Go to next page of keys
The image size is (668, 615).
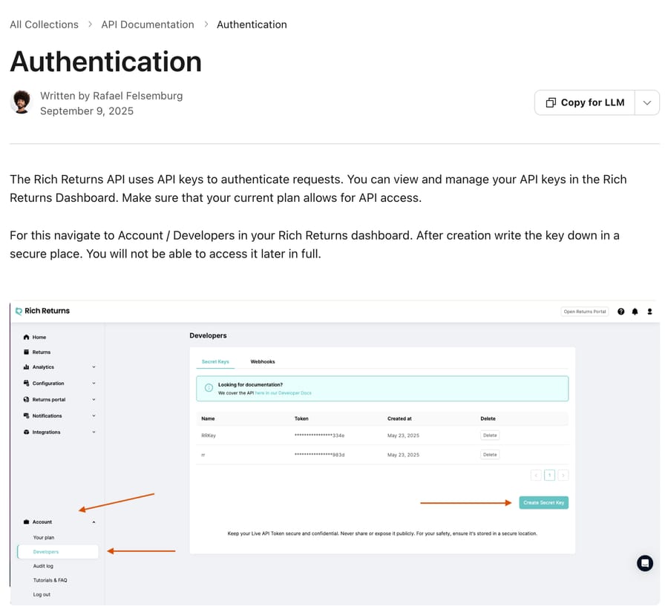tap(563, 475)
